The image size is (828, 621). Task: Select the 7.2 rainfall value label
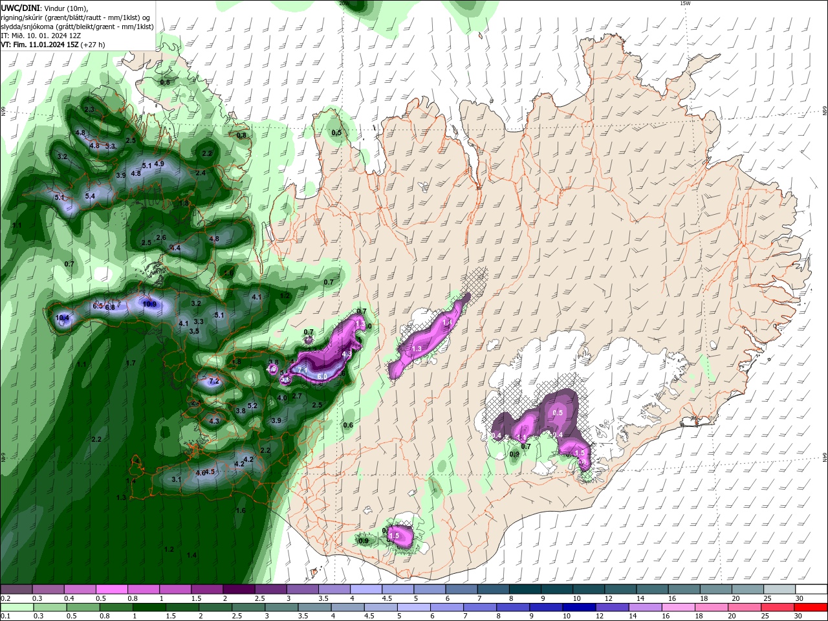pyautogui.click(x=214, y=382)
